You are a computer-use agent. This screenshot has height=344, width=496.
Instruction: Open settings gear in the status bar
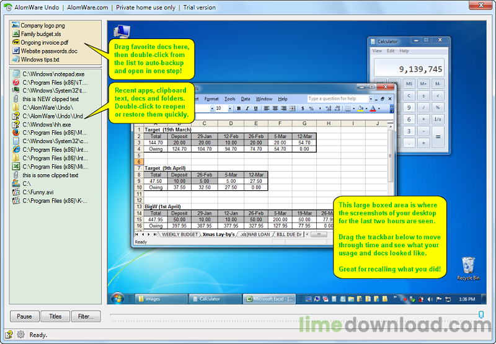[20, 334]
